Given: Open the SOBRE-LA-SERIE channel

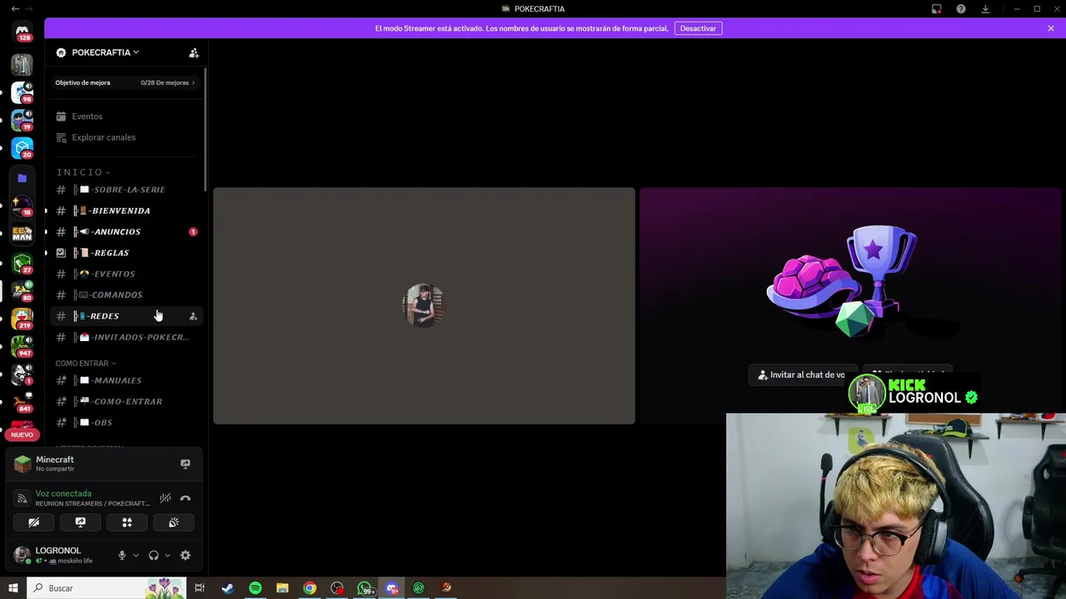Looking at the screenshot, I should (126, 190).
